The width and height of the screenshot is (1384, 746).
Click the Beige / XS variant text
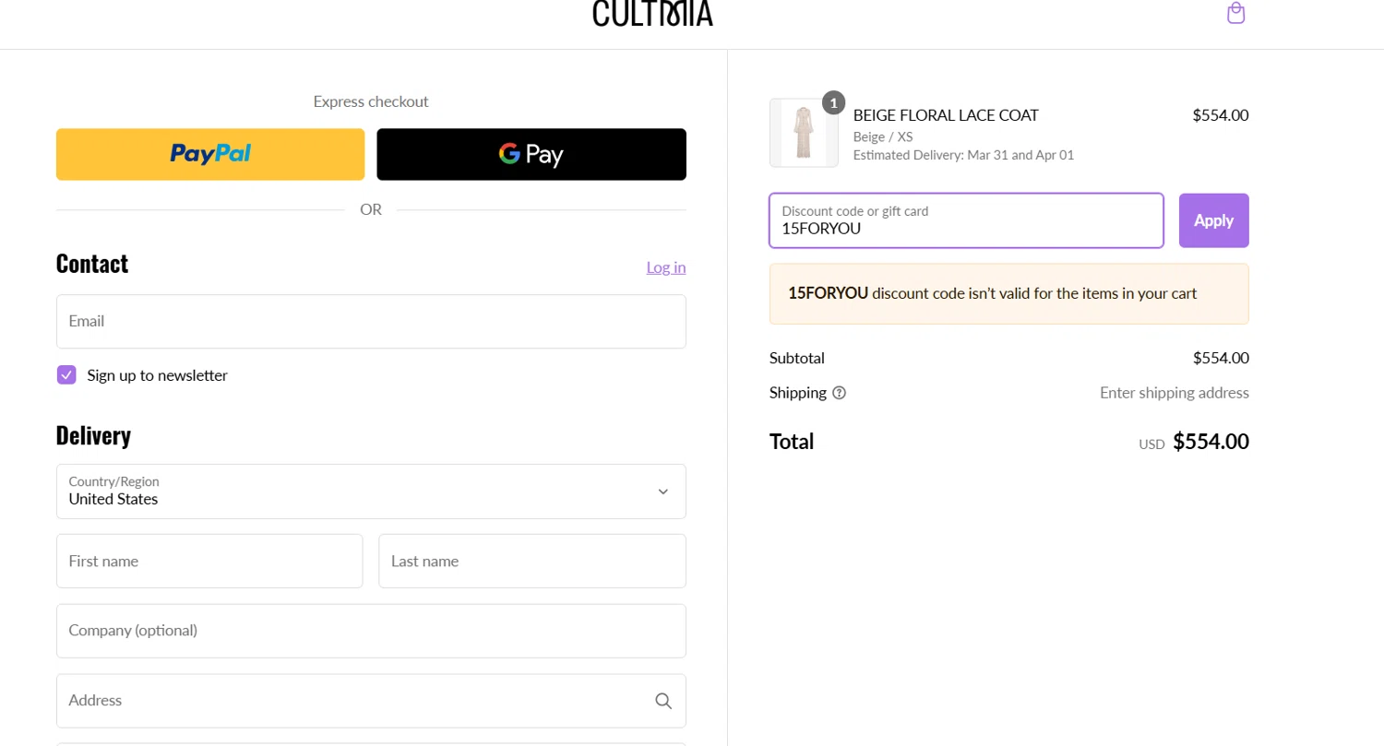pos(883,136)
